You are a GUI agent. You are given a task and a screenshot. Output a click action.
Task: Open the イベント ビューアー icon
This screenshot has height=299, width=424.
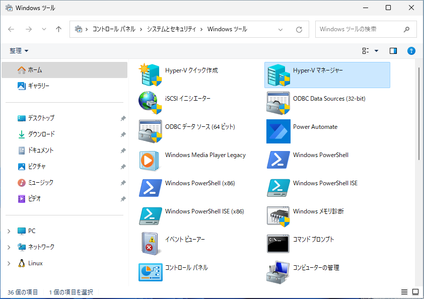click(x=151, y=244)
